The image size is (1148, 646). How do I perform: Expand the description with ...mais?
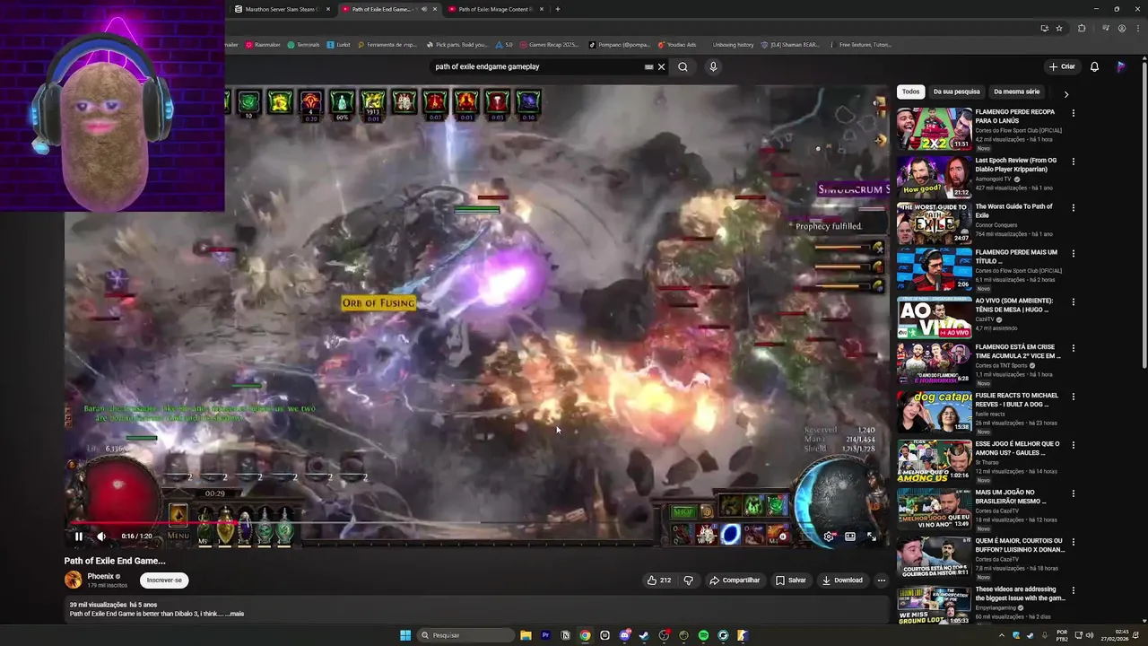click(x=235, y=614)
